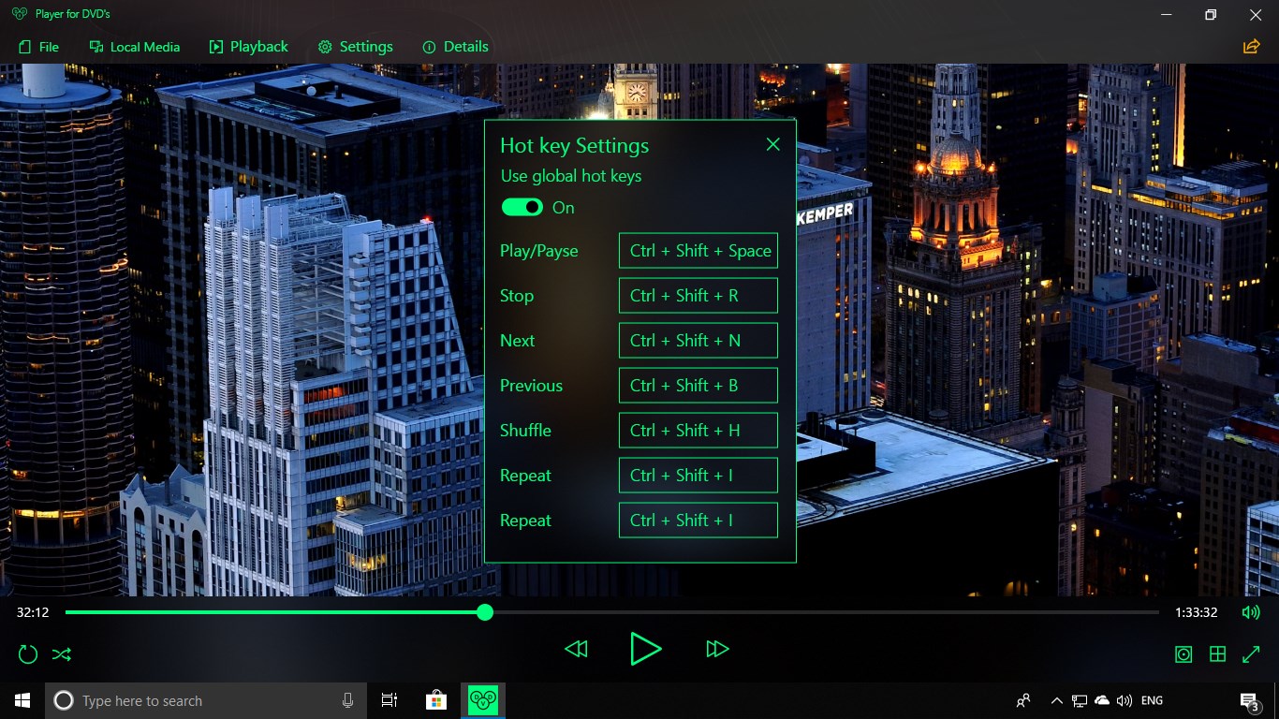Open the Playback menu
Image resolution: width=1279 pixels, height=719 pixels.
248,46
